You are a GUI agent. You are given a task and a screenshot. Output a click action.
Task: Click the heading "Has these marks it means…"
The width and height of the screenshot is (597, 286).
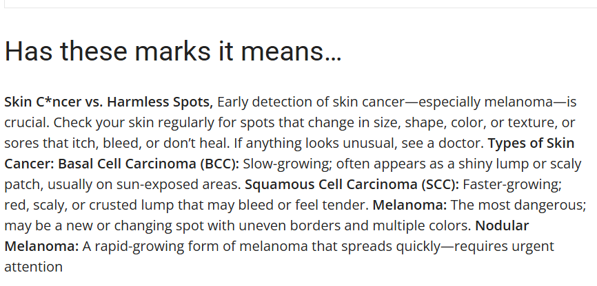point(172,52)
